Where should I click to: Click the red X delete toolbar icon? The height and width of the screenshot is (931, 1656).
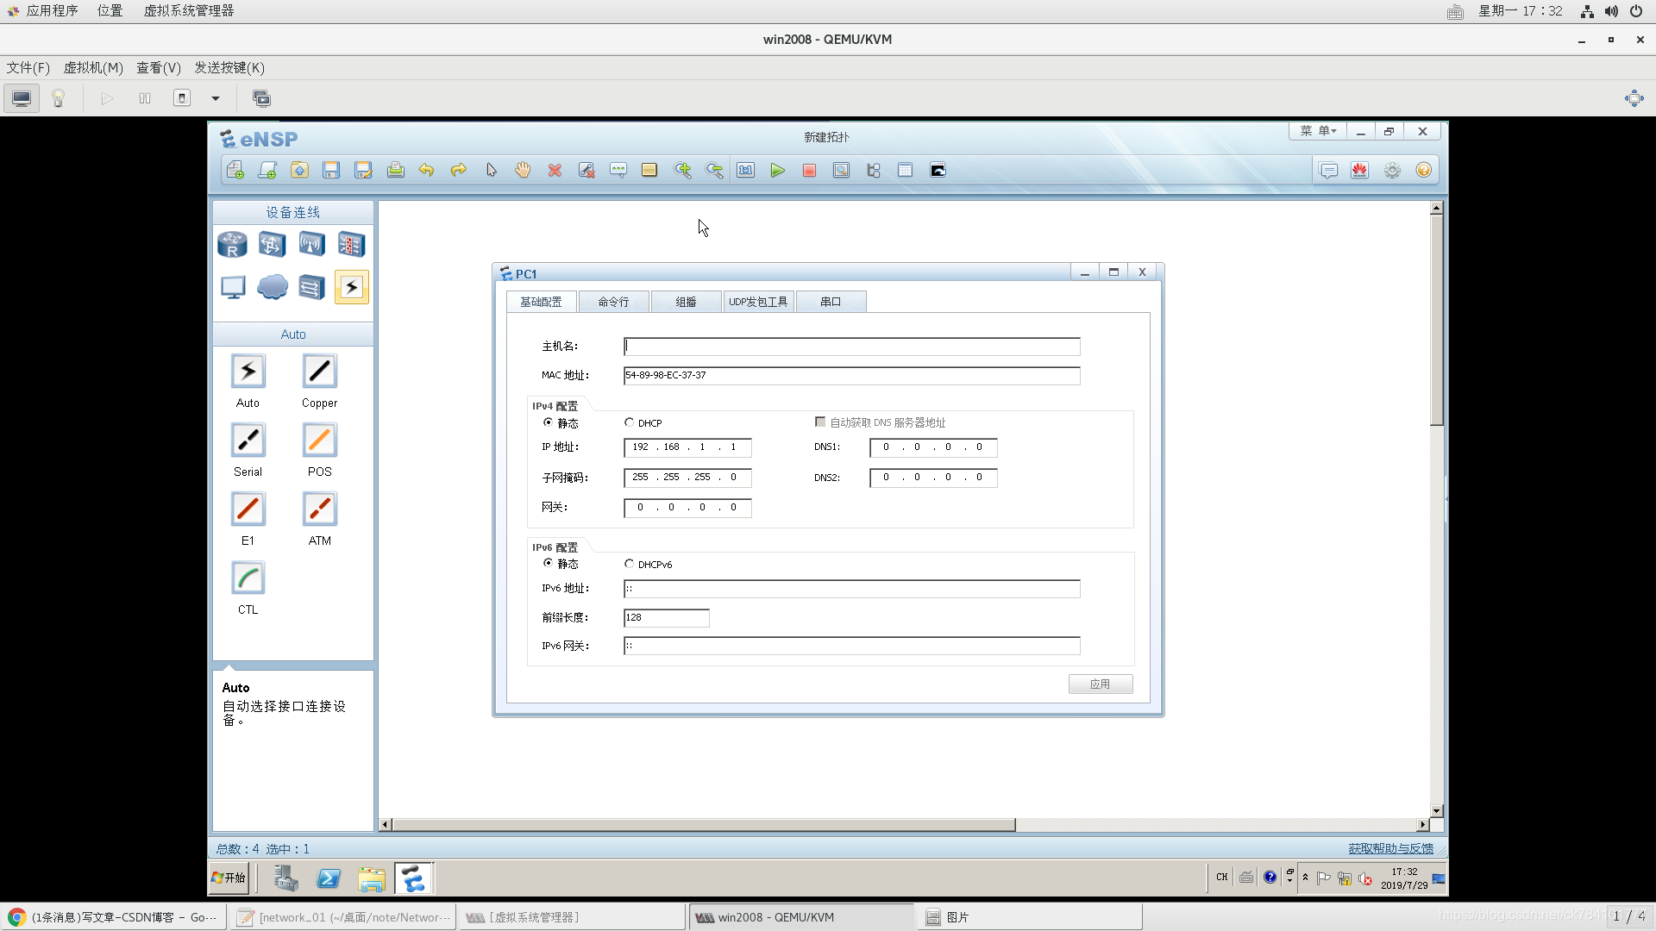[555, 171]
